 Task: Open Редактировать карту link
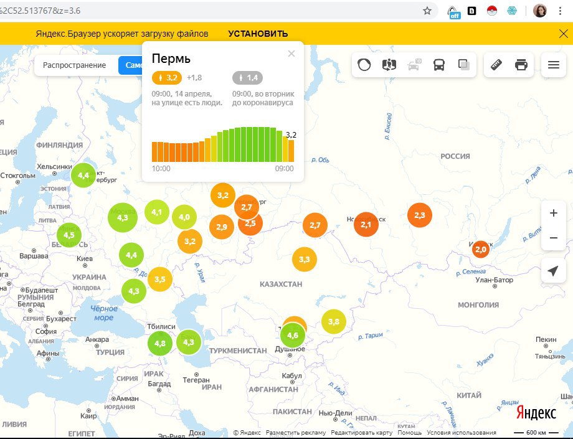361,433
